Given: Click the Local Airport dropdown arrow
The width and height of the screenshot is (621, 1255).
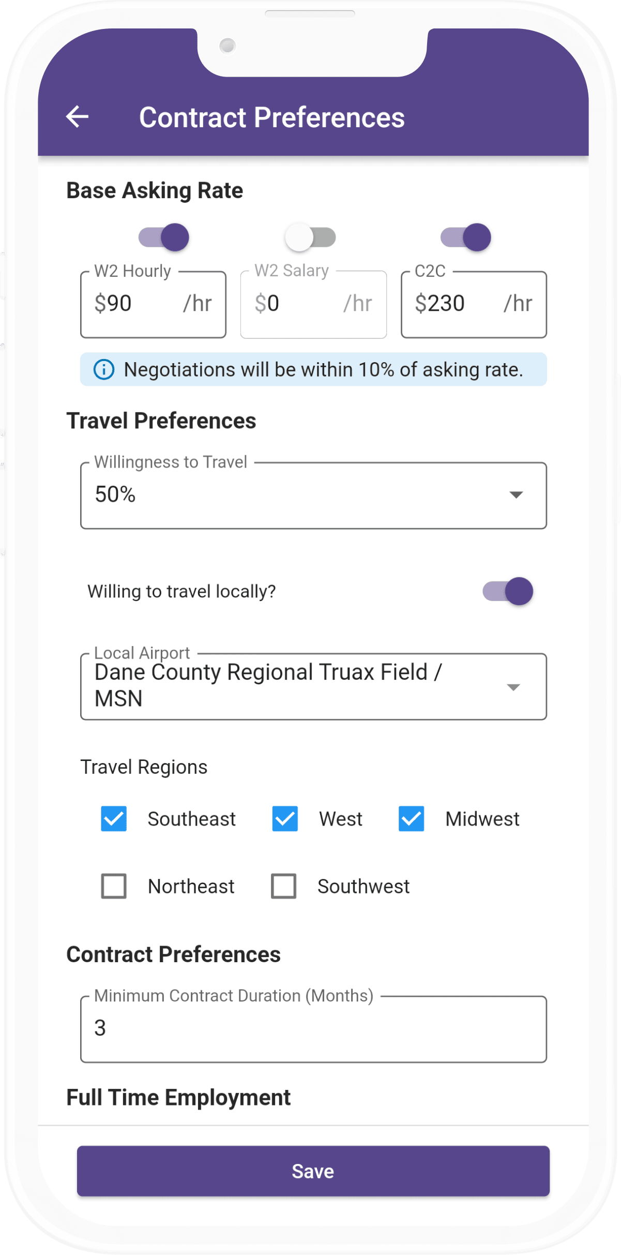Looking at the screenshot, I should click(x=513, y=687).
